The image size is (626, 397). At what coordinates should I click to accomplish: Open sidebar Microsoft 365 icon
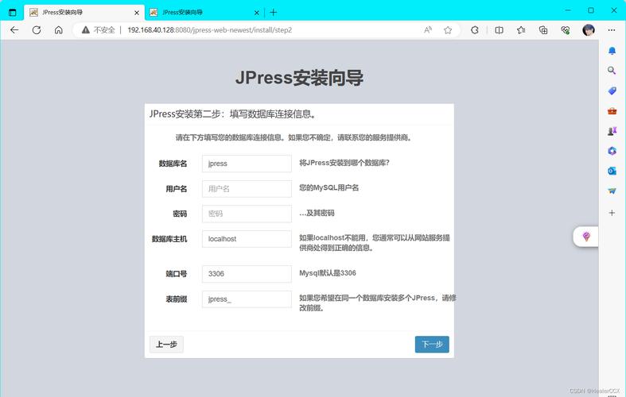(612, 151)
